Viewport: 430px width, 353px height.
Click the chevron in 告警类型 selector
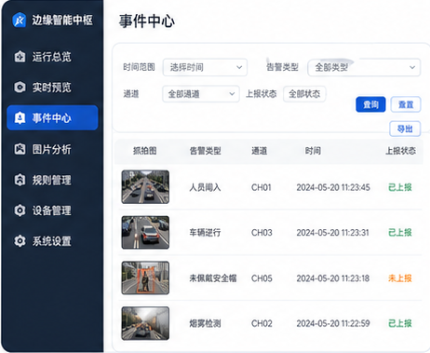pos(412,67)
